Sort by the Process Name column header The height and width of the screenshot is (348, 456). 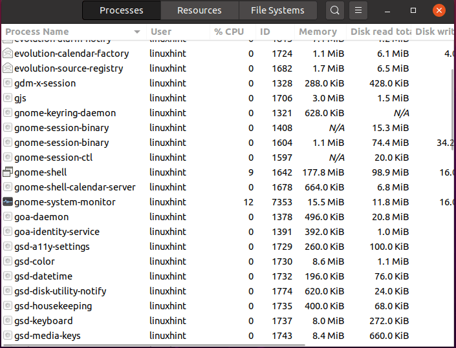pyautogui.click(x=73, y=32)
